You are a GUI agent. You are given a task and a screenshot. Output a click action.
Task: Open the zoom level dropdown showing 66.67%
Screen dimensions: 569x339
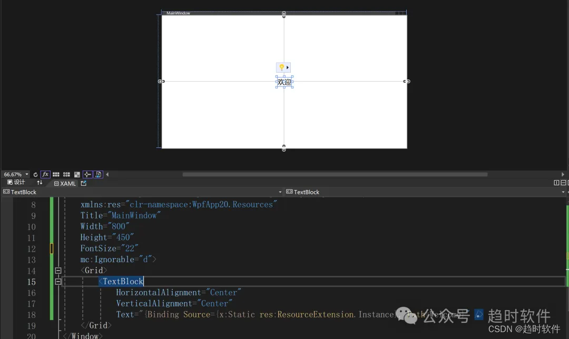click(x=15, y=174)
